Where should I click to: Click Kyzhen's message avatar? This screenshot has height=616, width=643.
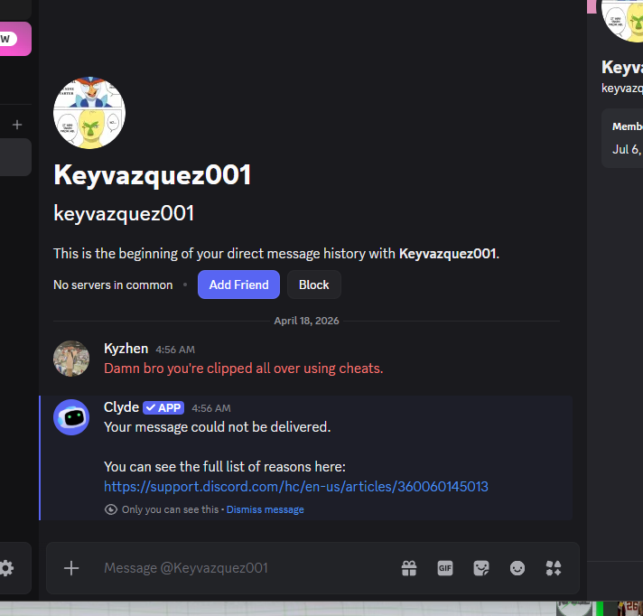tap(71, 359)
